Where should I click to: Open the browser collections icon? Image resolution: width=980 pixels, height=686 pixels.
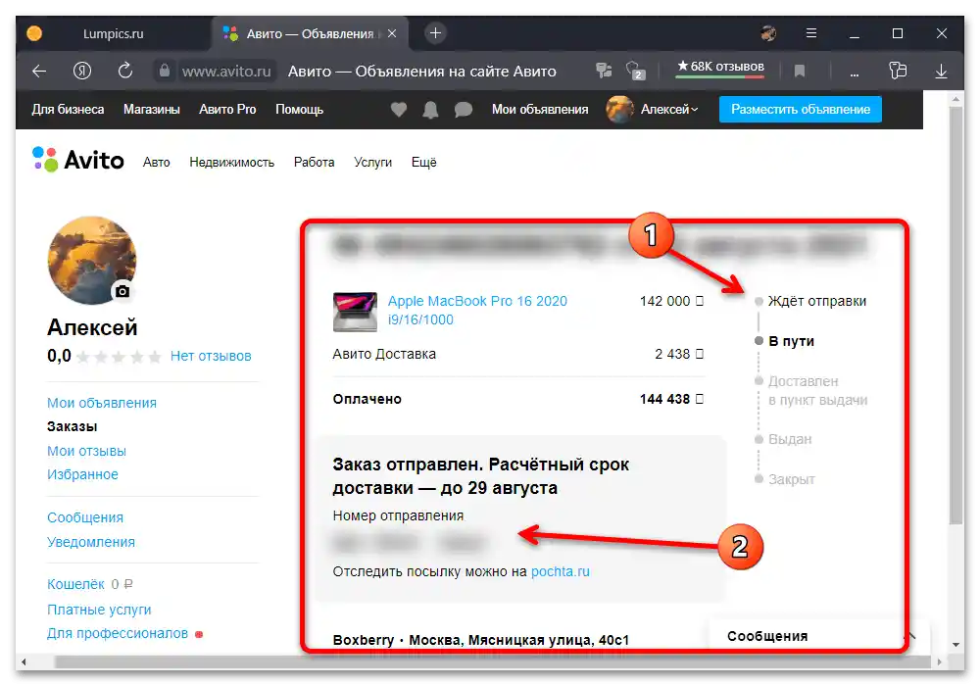tap(898, 71)
